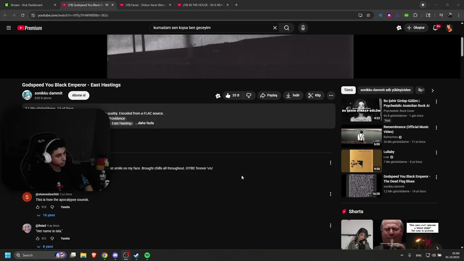Reload the current page
The height and width of the screenshot is (261, 464).
[x=22, y=15]
